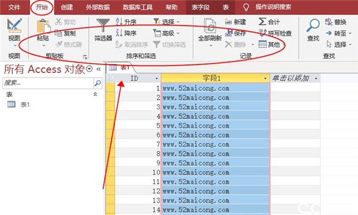This screenshot has width=358, height=215.
Task: Click the Paste (粘贴) clipboard icon
Action: click(x=43, y=26)
